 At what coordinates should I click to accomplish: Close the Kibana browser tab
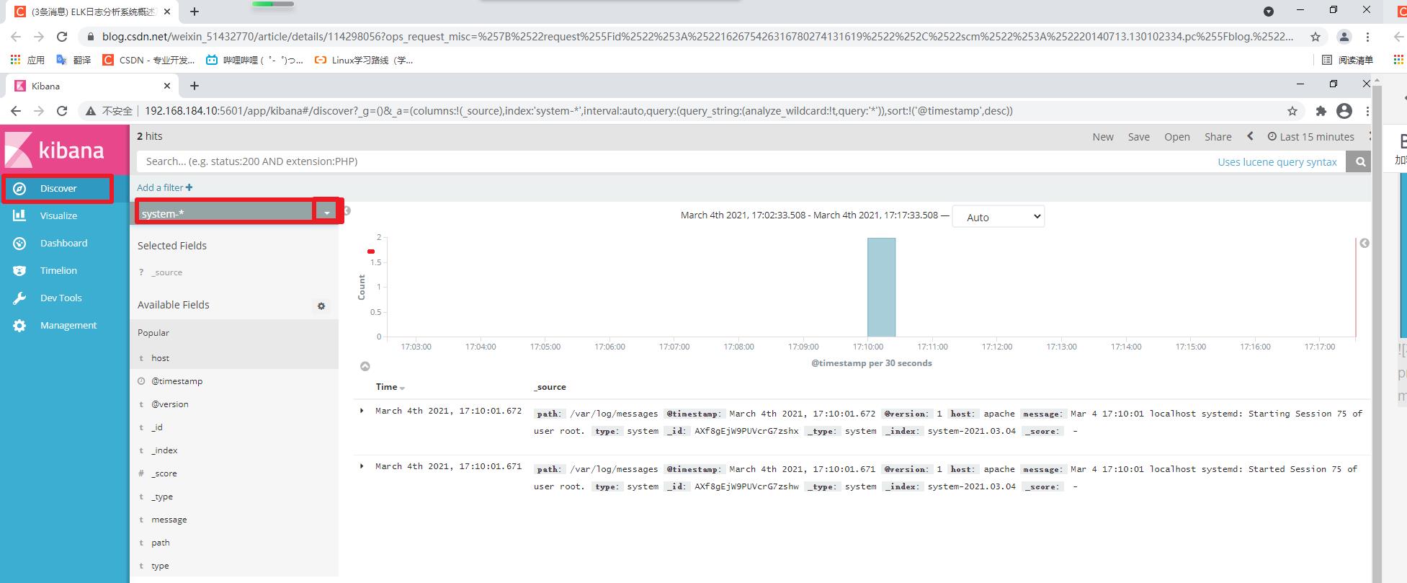tap(167, 86)
